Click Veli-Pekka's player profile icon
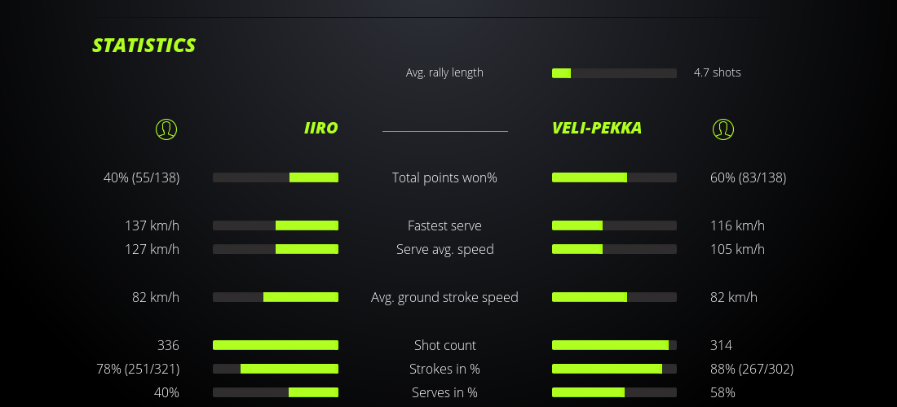The image size is (897, 407). [722, 129]
